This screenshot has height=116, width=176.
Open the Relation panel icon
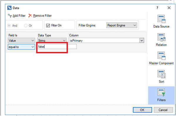(161, 37)
